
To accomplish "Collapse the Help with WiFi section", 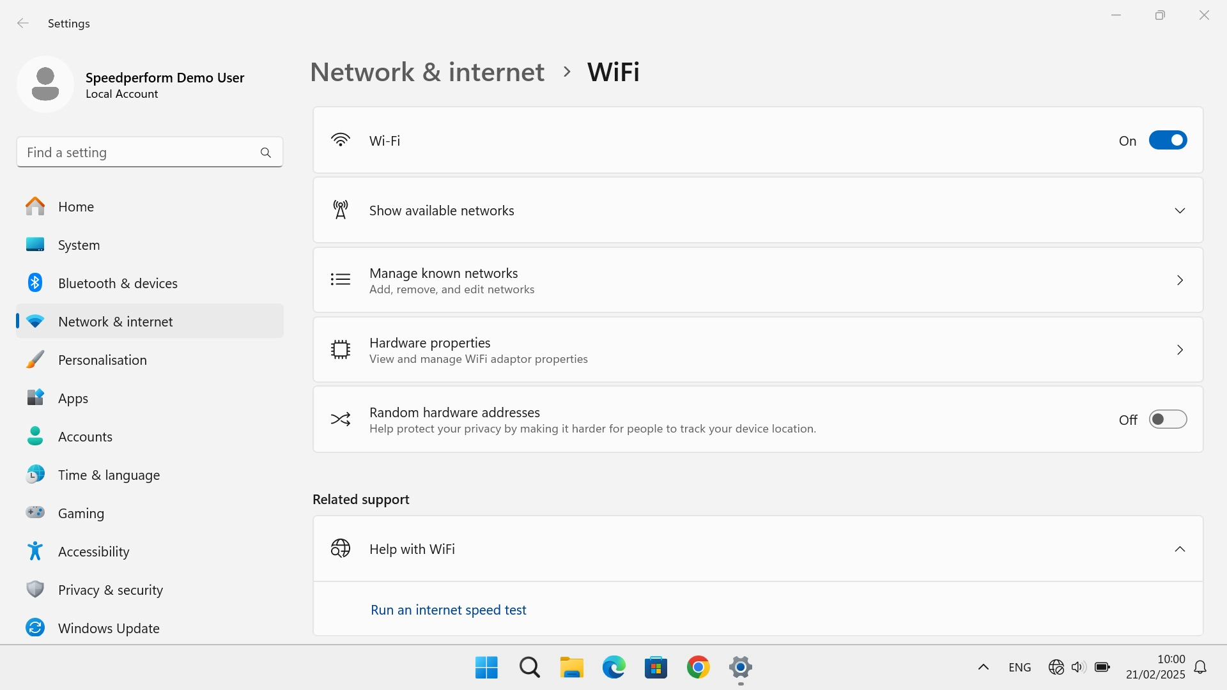I will click(1180, 549).
